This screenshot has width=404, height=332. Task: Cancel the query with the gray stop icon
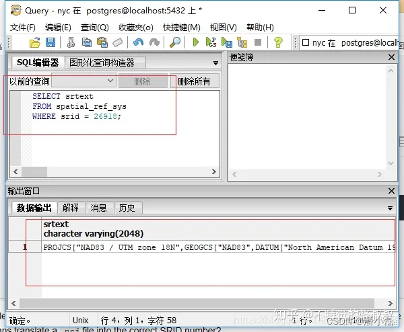tap(258, 42)
